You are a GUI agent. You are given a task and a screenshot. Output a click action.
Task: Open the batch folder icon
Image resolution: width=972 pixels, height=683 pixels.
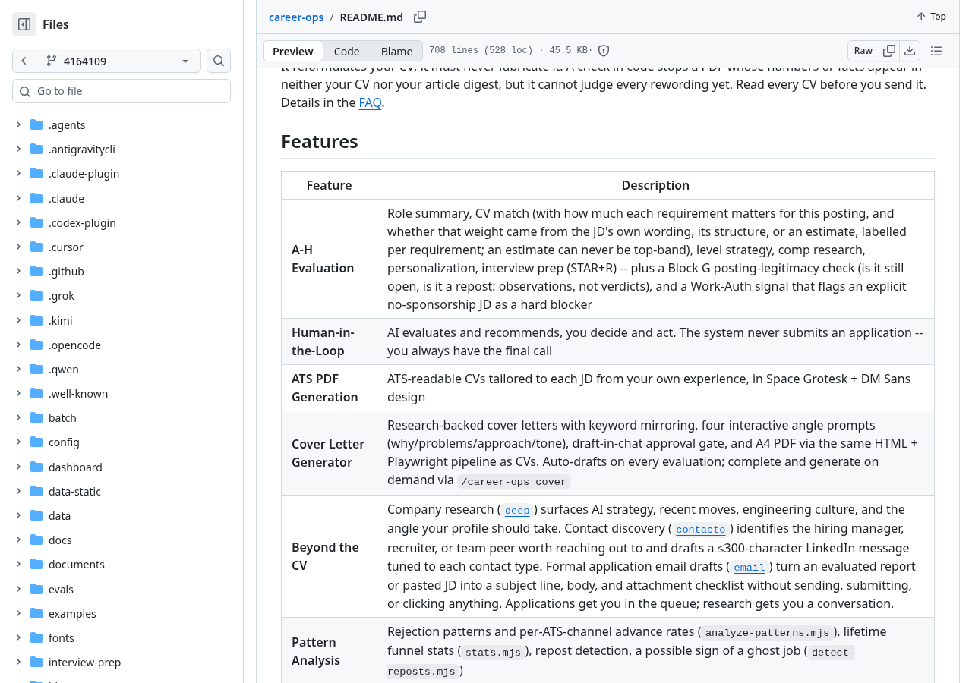pyautogui.click(x=36, y=417)
